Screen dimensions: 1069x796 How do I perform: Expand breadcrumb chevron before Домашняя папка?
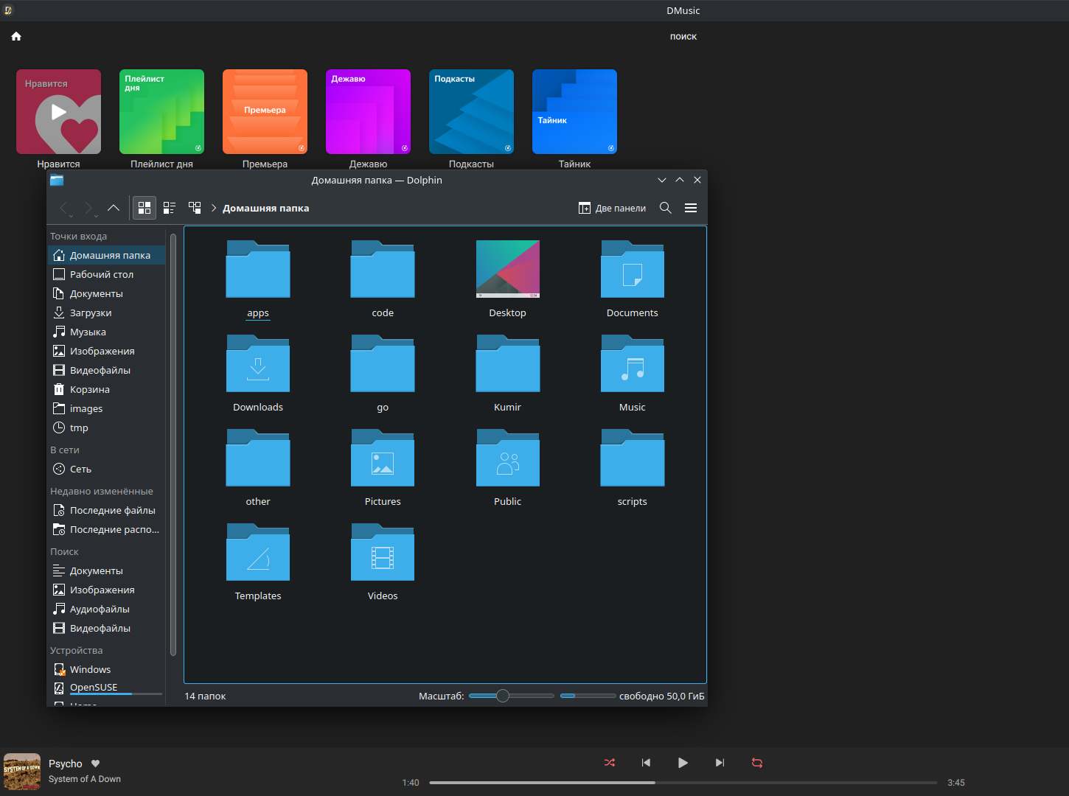(x=214, y=208)
